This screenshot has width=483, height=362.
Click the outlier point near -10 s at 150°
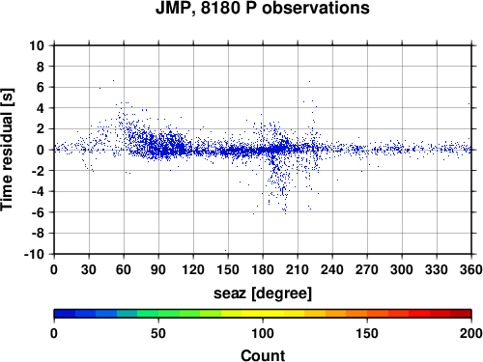coord(226,250)
